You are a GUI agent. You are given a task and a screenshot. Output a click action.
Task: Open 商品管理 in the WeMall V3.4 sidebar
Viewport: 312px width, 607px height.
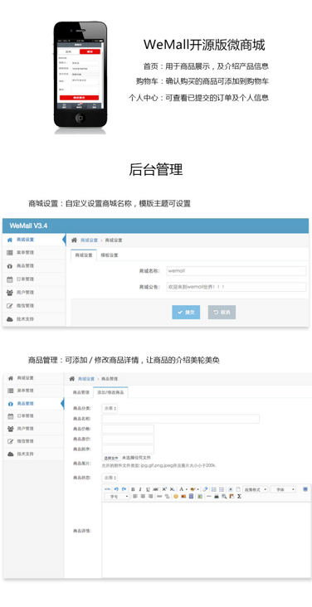point(33,266)
